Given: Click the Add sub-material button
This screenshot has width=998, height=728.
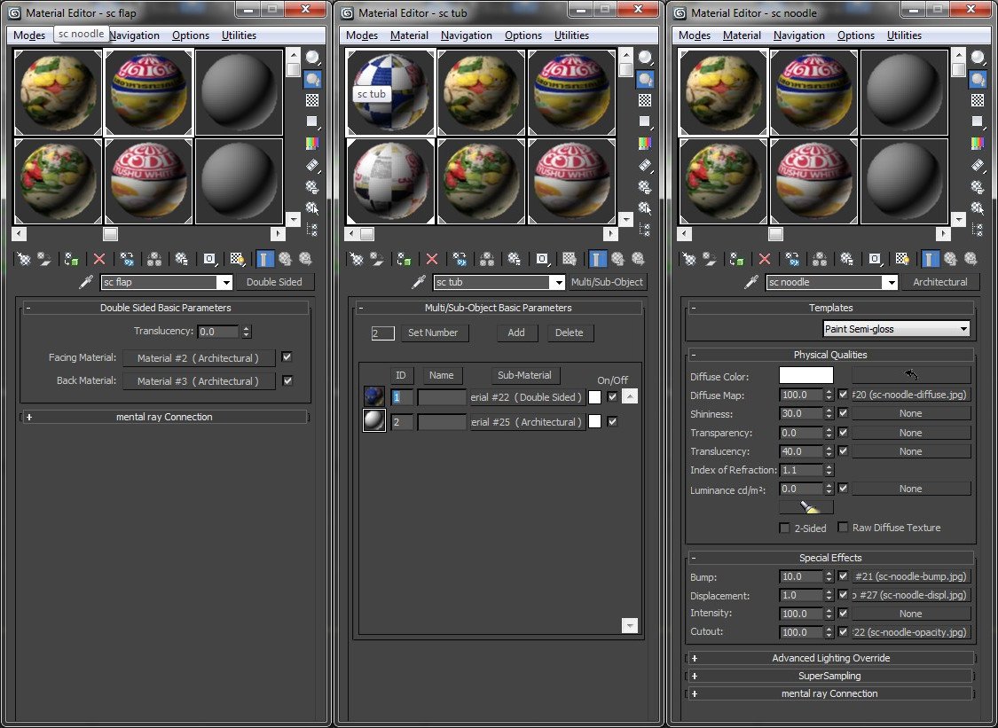Looking at the screenshot, I should (x=516, y=333).
